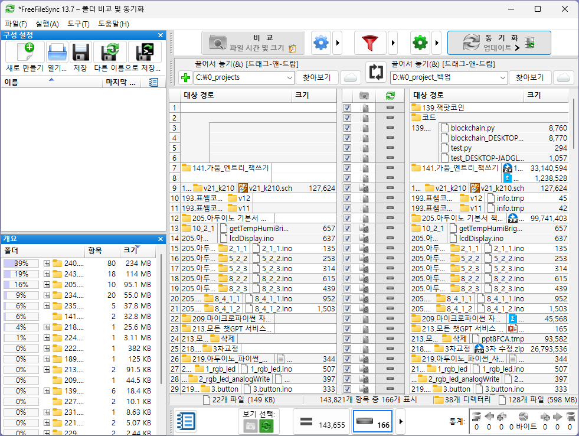Sort overview by 크기 column header

[138, 250]
